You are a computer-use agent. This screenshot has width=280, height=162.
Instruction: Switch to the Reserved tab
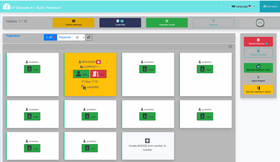pos(65,37)
